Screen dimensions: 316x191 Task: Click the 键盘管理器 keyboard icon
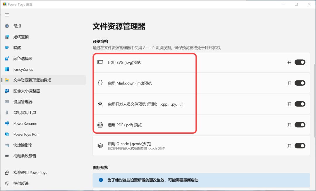click(x=7, y=102)
